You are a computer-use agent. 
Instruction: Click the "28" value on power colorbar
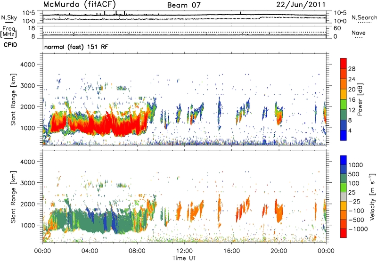(352, 69)
